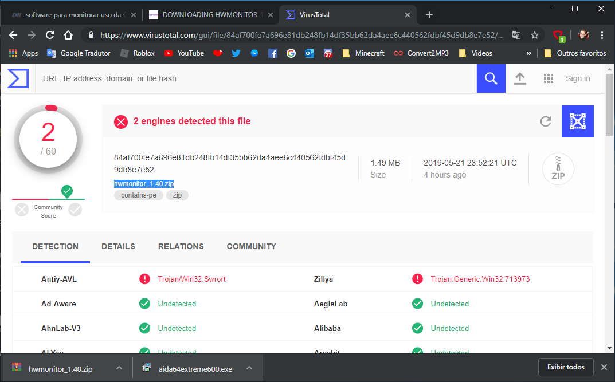
Task: Open Facebook bookmark icon
Action: [273, 53]
